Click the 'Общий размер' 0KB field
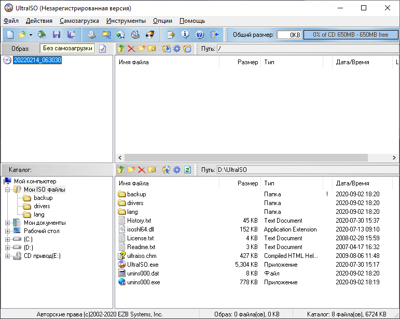This screenshot has height=319, width=400. [x=289, y=35]
